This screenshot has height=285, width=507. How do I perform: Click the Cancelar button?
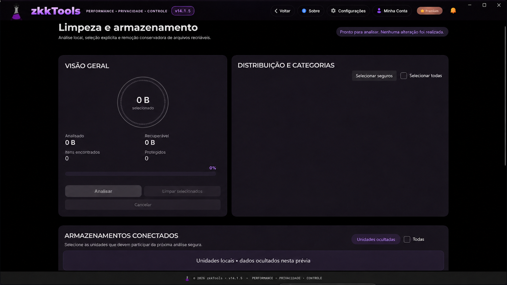tap(143, 205)
